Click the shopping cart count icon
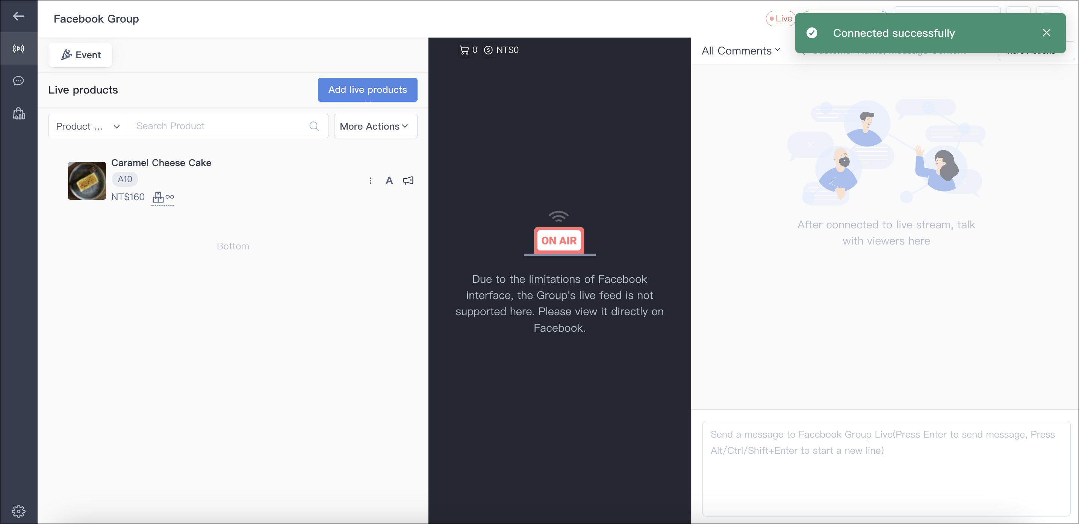Screen dimensions: 1079x524 pyautogui.click(x=468, y=50)
